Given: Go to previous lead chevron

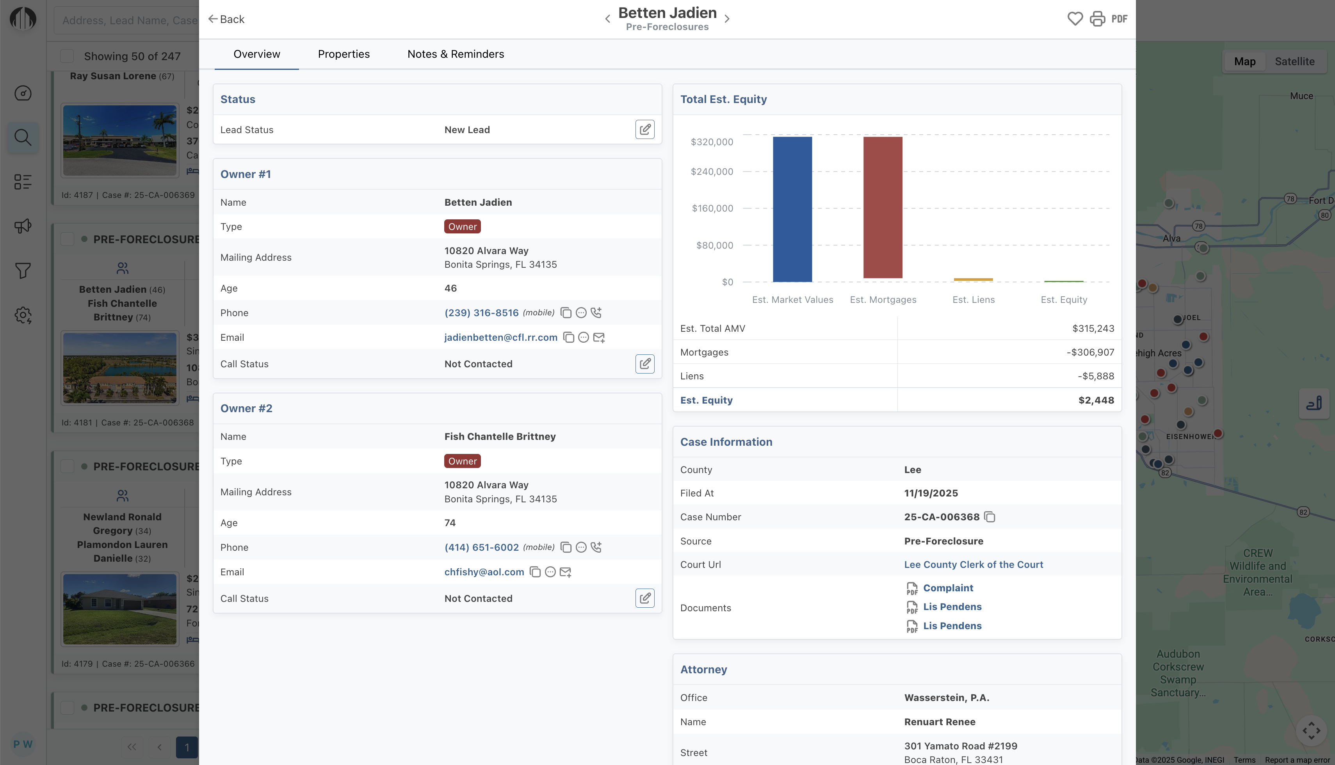Looking at the screenshot, I should (607, 19).
